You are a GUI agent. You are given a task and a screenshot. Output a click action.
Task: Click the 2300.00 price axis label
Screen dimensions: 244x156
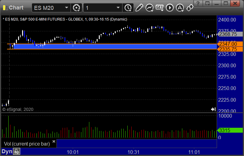227,65
